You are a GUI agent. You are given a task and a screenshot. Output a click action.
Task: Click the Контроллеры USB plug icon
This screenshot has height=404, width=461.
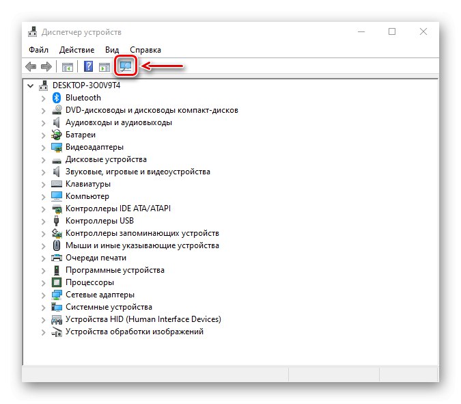pyautogui.click(x=57, y=221)
